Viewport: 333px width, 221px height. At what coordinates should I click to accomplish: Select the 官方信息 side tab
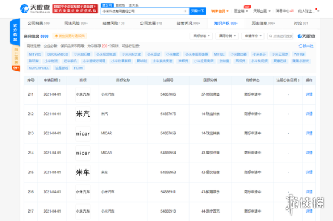coord(15,32)
